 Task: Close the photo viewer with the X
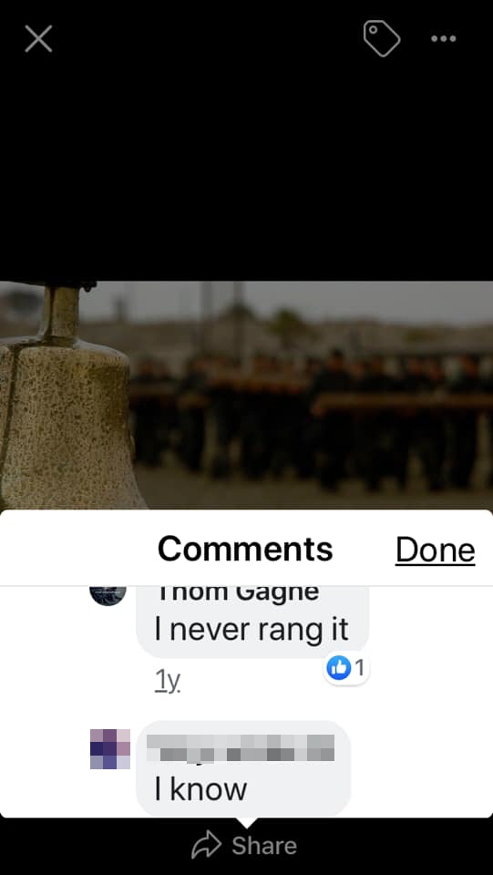[x=38, y=39]
